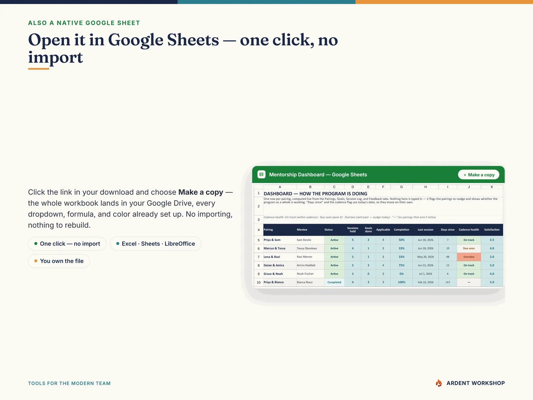Select the 'Lena & Ravi' pairing cell
This screenshot has width=533, height=400.
click(x=280, y=257)
